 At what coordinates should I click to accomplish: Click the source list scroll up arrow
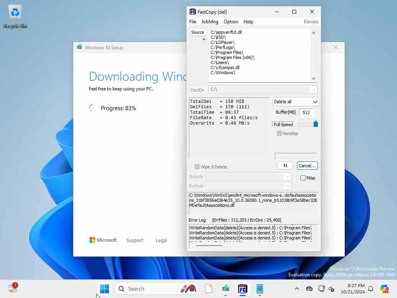point(313,33)
